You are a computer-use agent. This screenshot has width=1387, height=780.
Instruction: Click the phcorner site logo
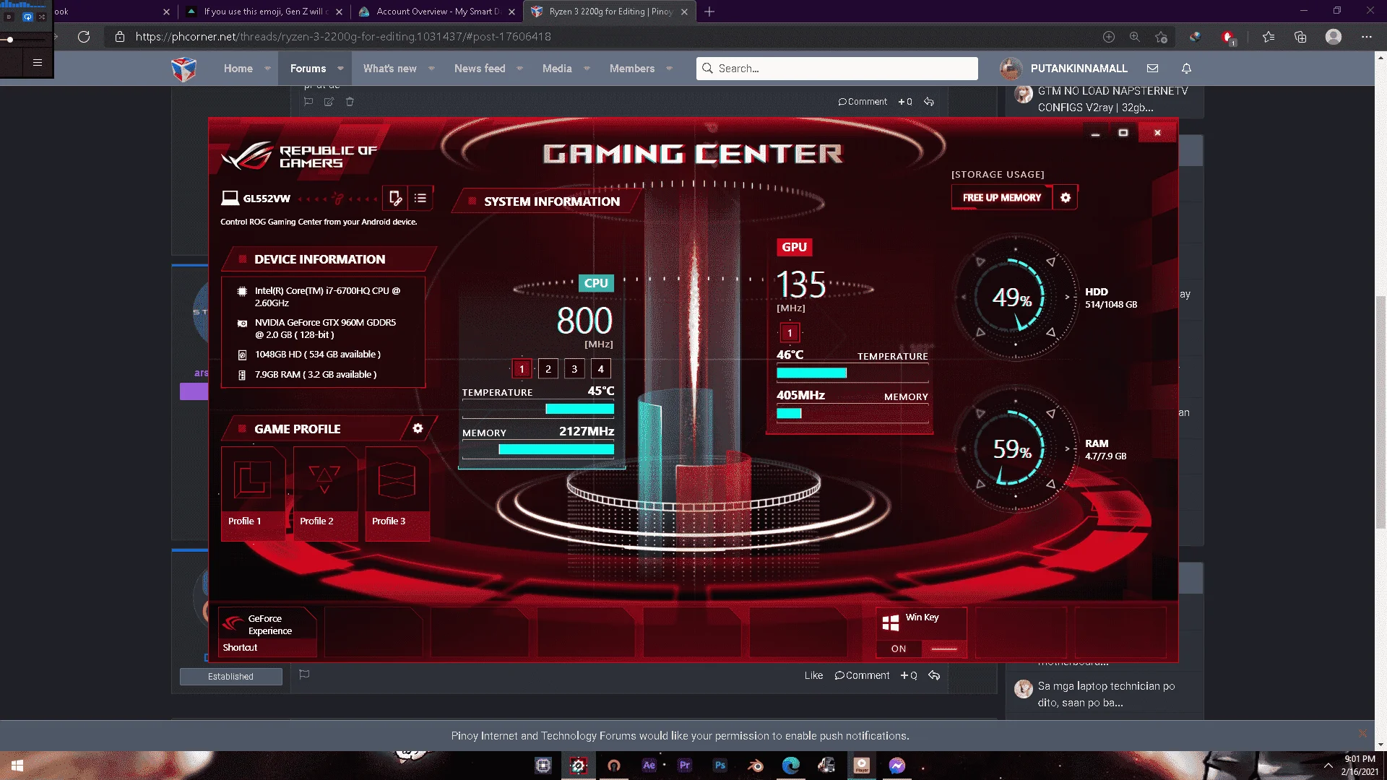tap(183, 69)
